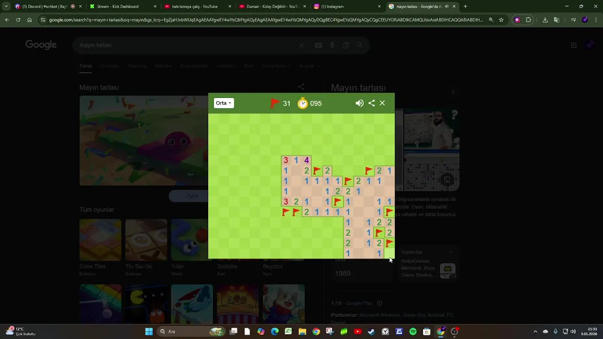This screenshot has width=603, height=339.
Task: View site information icon in address bar
Action: click(x=43, y=20)
